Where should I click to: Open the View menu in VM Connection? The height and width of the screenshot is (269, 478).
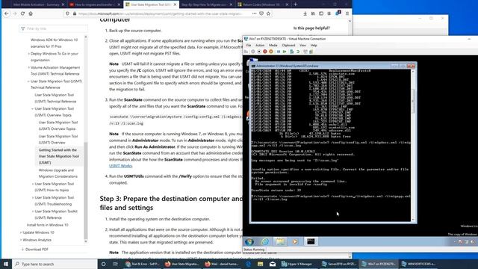coord(302,45)
